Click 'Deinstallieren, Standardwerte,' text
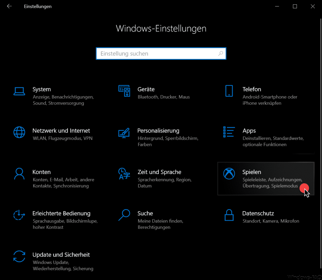322x280 pixels. 273,138
